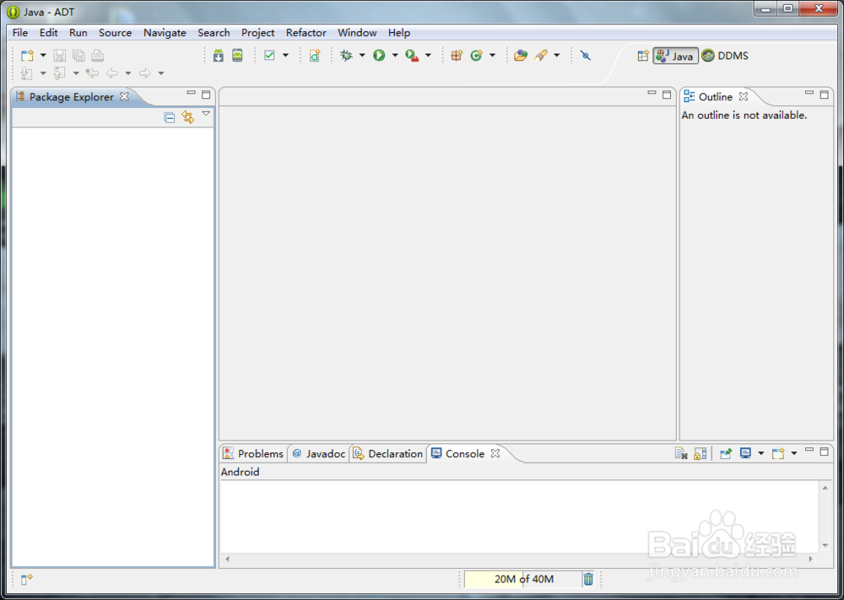
Task: Collapse All in Package Explorer
Action: (169, 117)
